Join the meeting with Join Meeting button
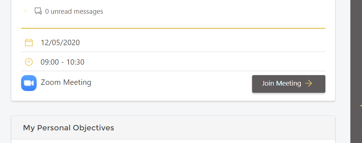The width and height of the screenshot is (362, 143). pyautogui.click(x=289, y=84)
